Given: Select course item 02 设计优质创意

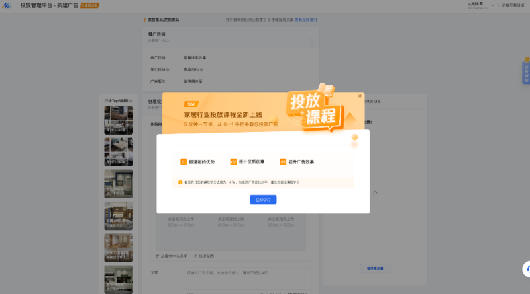Looking at the screenshot, I should coord(247,162).
